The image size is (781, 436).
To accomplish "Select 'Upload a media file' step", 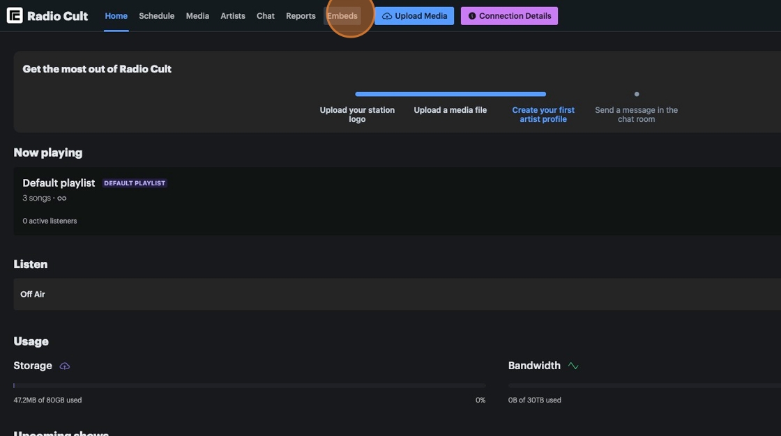I will coord(450,110).
